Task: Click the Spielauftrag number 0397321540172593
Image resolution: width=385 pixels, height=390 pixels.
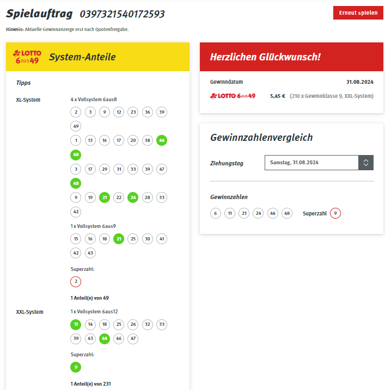Action: point(122,14)
